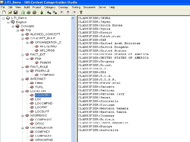
Task: Click the line CLASSIFIER:Western Sahara
Action: 103,108
